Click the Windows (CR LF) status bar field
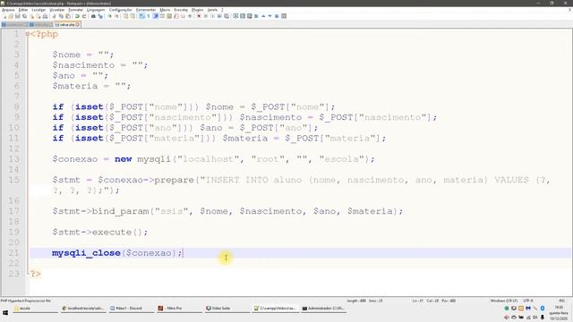The image size is (573, 322). (x=504, y=301)
